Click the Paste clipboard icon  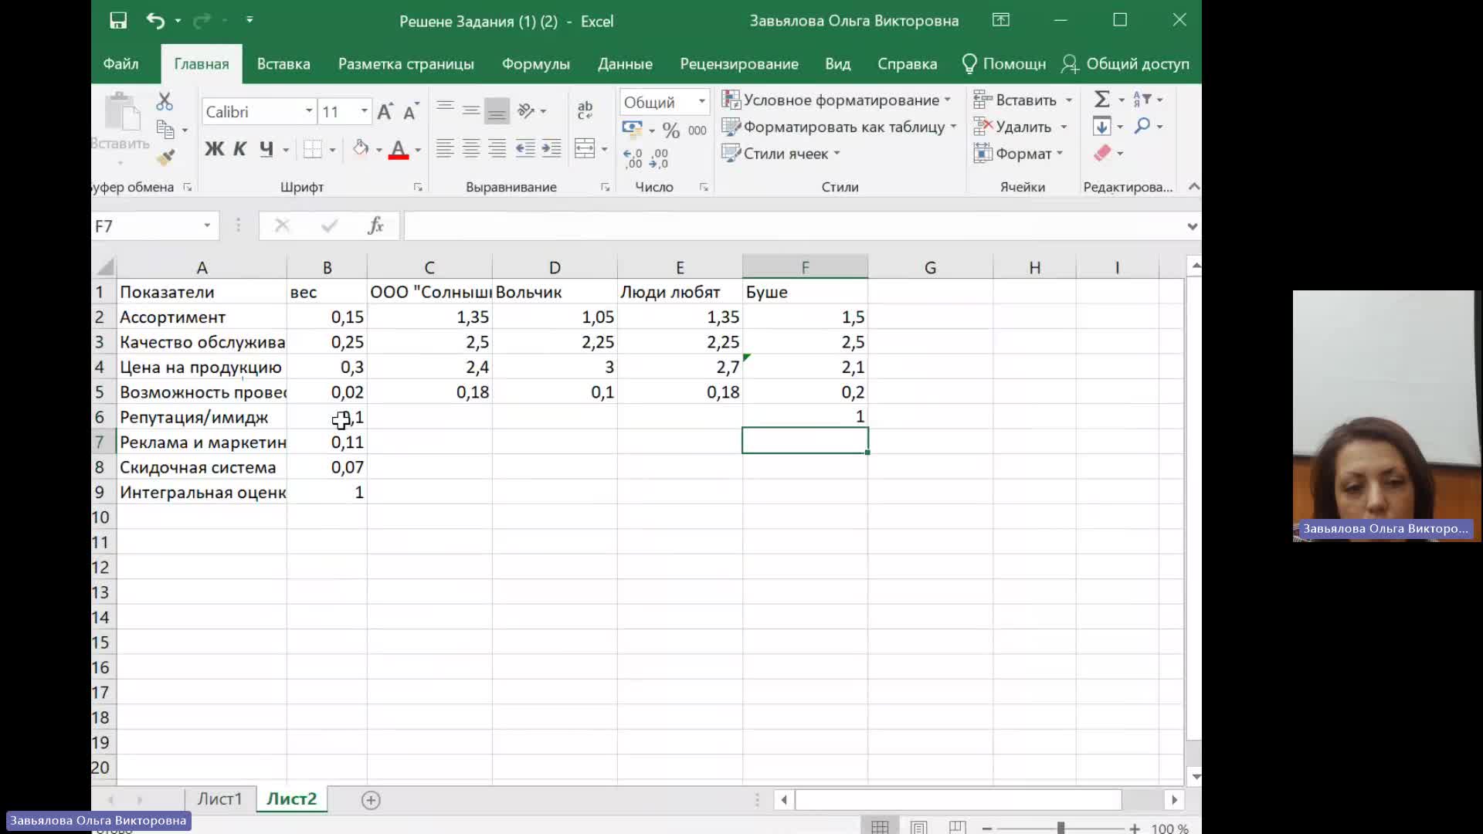(x=121, y=113)
